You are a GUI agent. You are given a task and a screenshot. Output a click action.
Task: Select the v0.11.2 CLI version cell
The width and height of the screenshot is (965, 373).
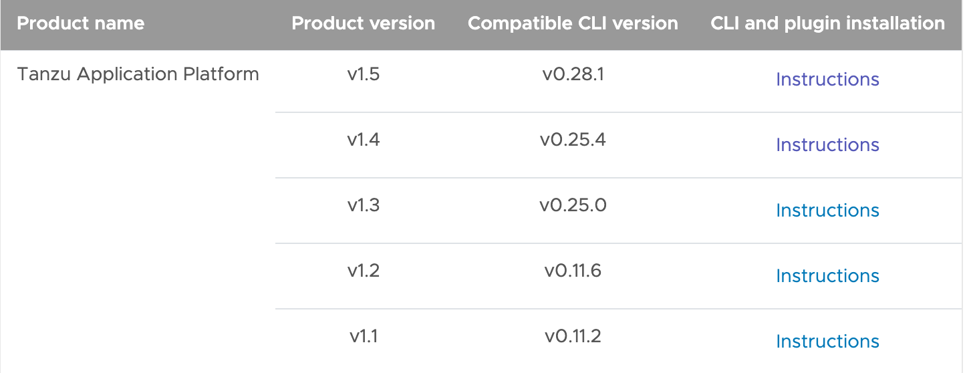pyautogui.click(x=573, y=336)
